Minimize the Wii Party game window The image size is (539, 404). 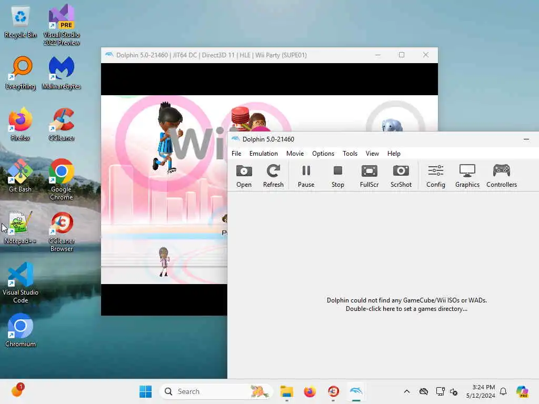(378, 55)
